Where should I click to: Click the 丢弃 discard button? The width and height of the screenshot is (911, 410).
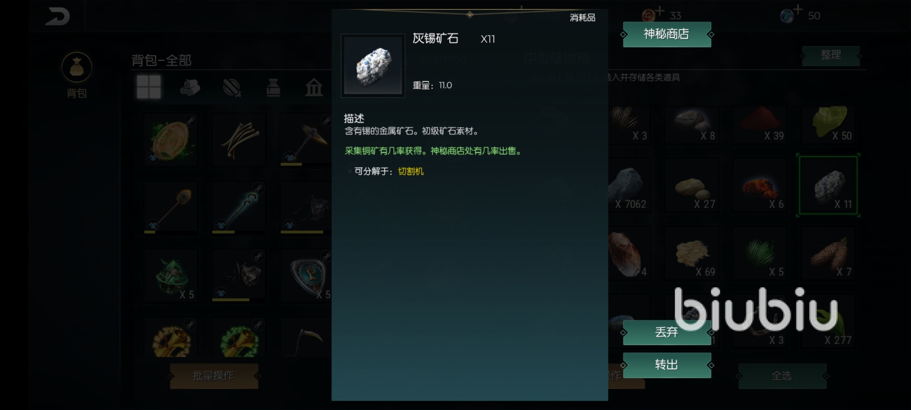pyautogui.click(x=667, y=332)
